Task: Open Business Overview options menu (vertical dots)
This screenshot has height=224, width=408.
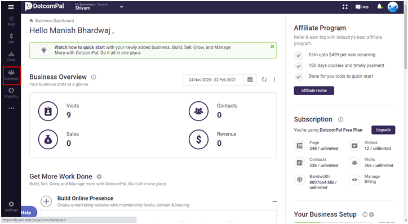Action: (x=274, y=79)
